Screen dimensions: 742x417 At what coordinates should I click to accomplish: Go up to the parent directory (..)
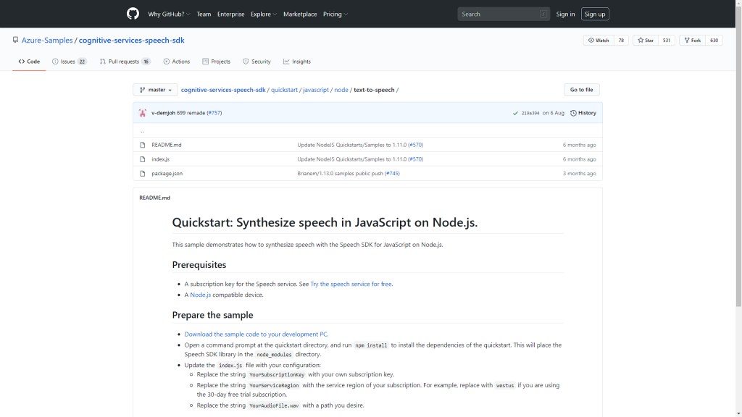pyautogui.click(x=142, y=130)
